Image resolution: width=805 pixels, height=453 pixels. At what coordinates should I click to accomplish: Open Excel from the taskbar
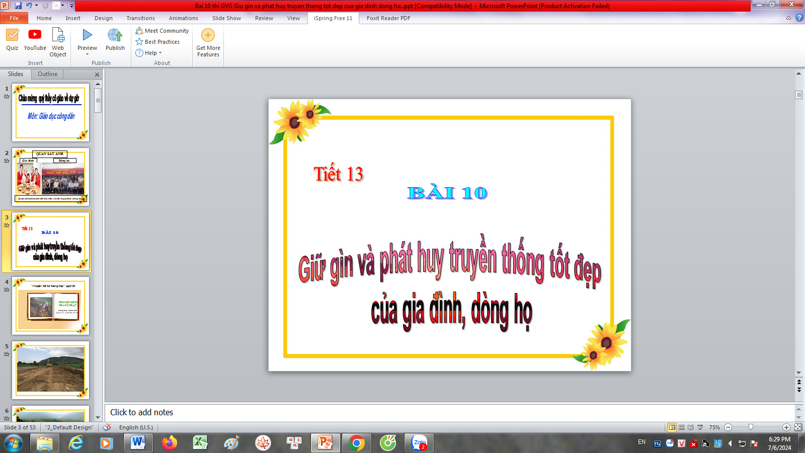coord(200,443)
